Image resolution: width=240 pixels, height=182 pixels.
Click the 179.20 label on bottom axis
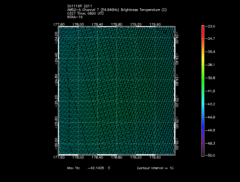(136, 158)
